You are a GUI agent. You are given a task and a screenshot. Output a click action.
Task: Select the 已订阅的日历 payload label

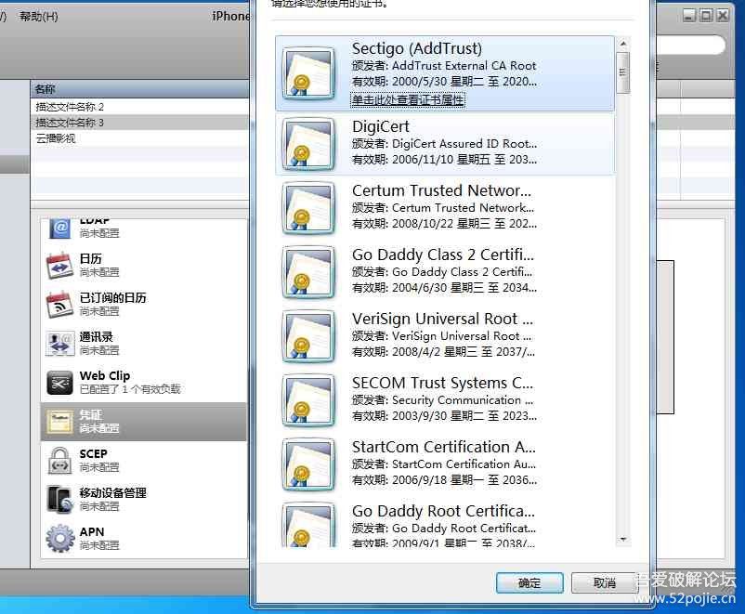112,297
